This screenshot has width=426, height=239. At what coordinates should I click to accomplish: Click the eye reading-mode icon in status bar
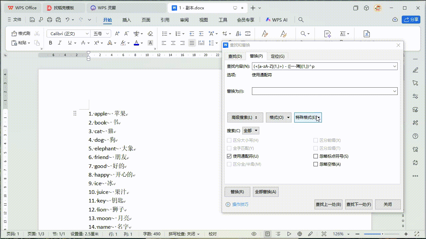click(x=254, y=234)
